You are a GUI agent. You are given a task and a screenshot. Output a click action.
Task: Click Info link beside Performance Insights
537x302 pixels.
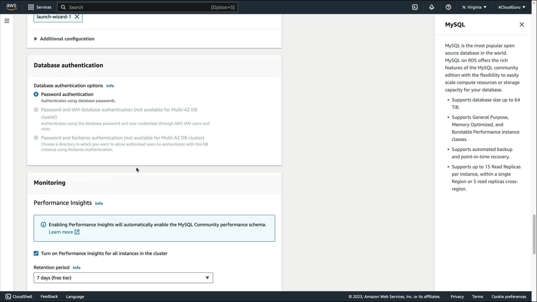pos(99,204)
